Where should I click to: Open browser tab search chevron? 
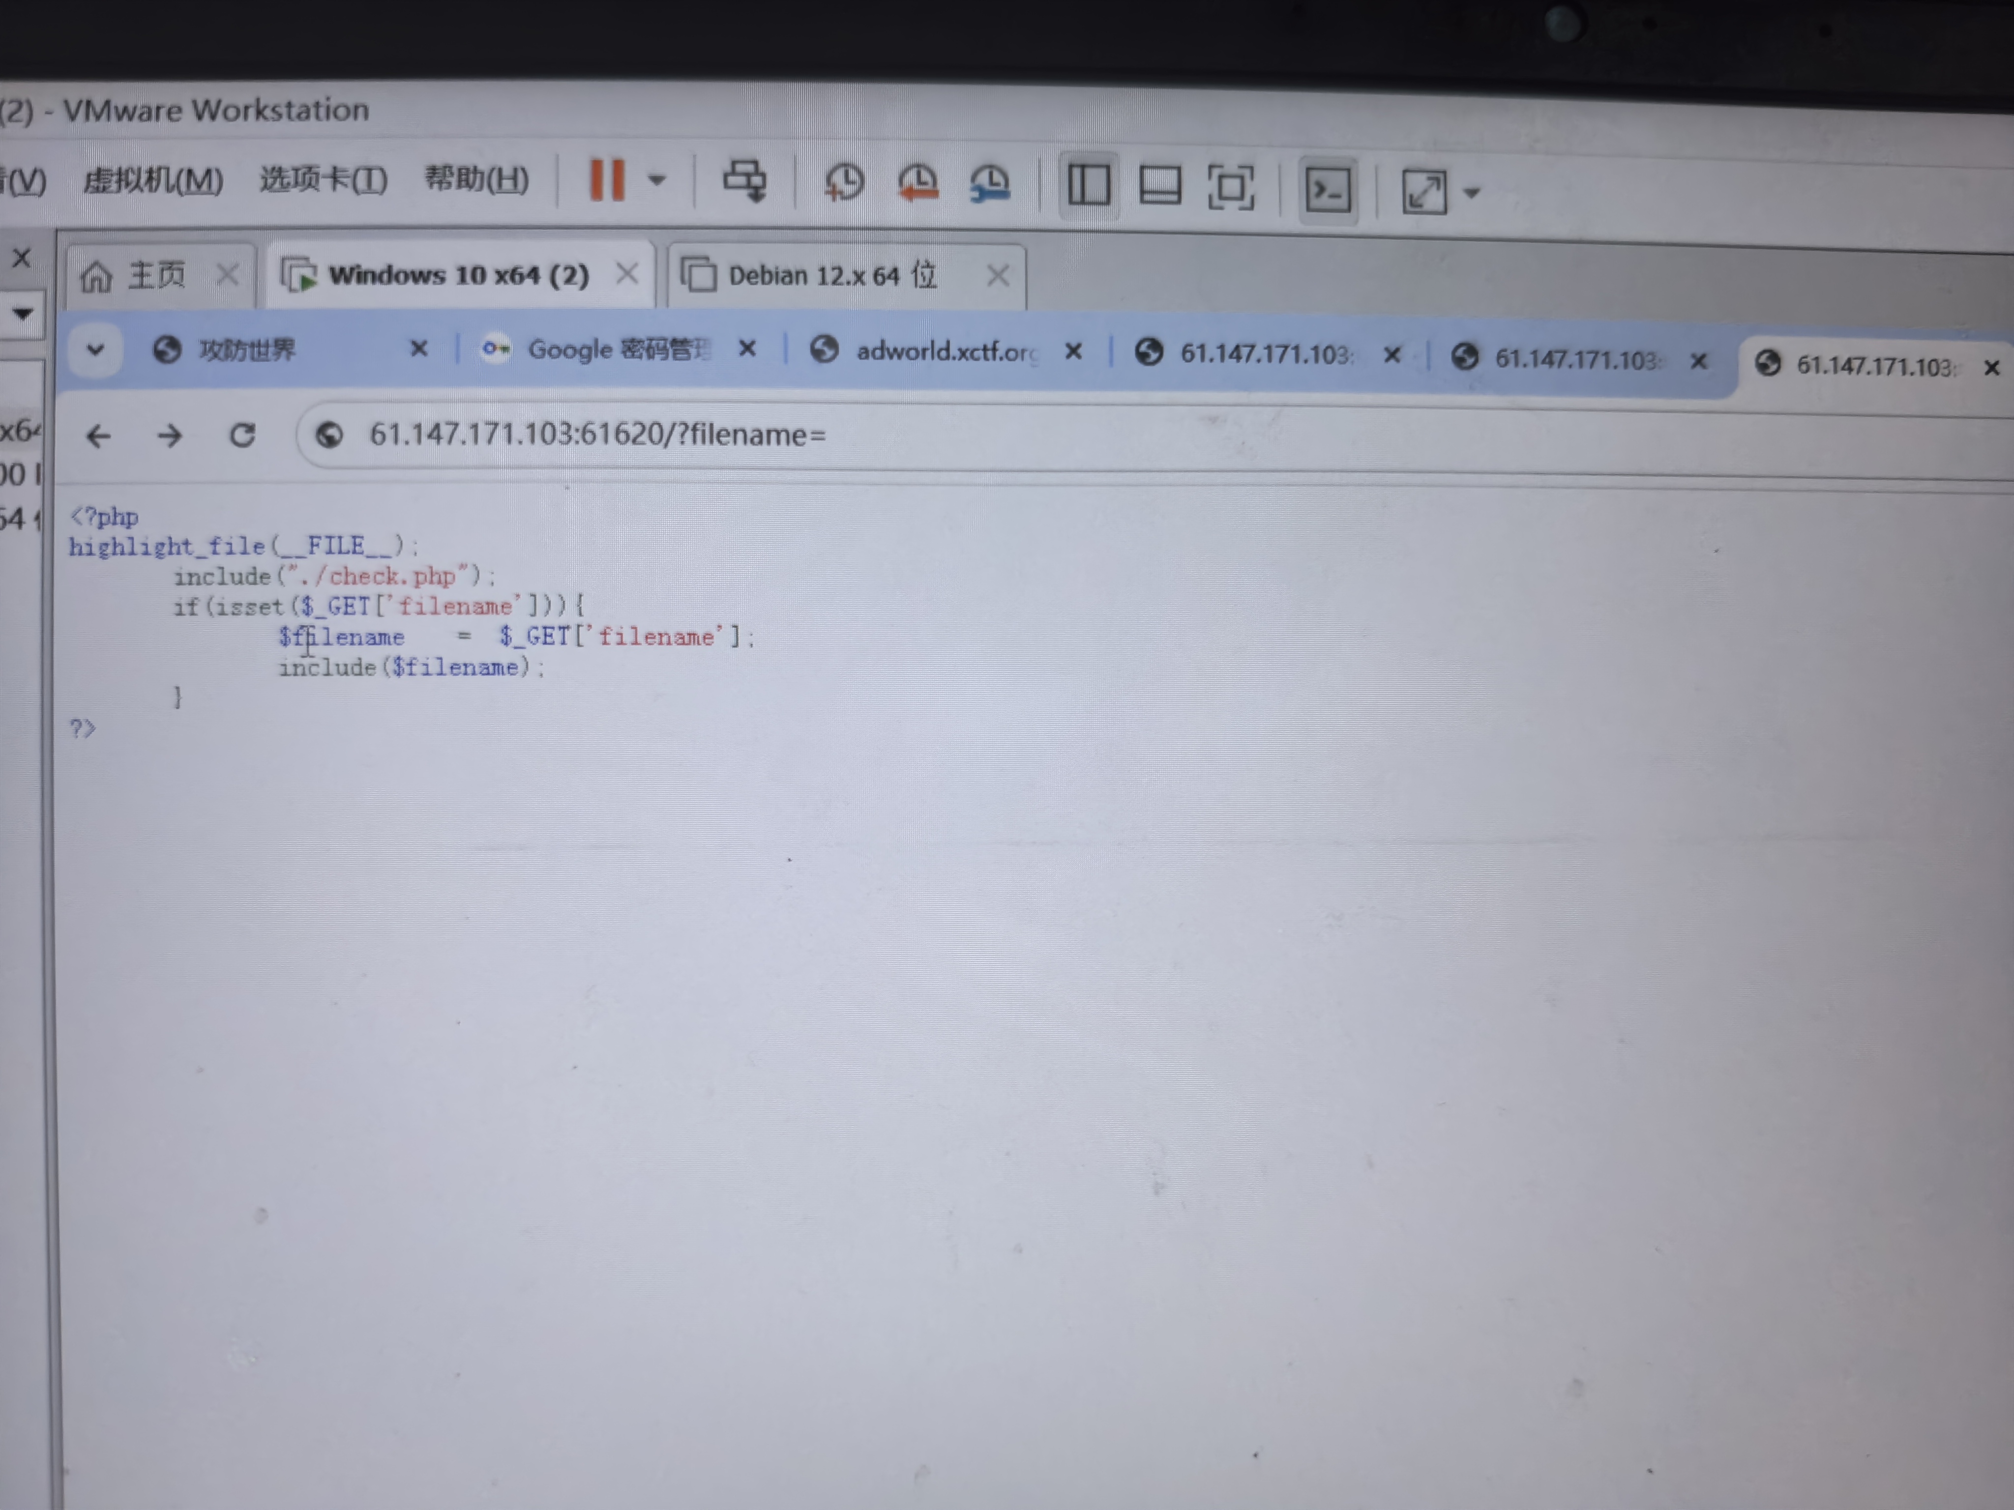click(95, 348)
